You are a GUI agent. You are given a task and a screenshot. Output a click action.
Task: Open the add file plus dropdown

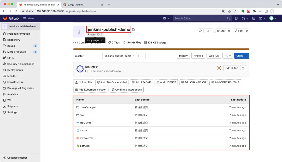[x=140, y=56]
